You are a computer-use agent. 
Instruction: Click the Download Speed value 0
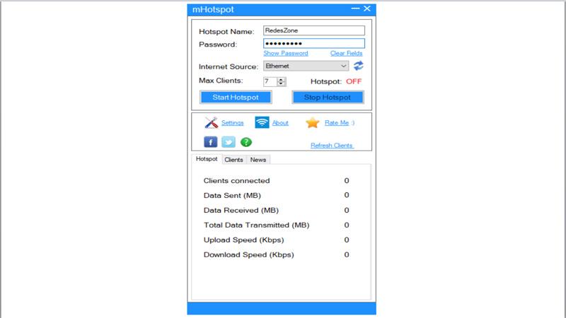[347, 254]
